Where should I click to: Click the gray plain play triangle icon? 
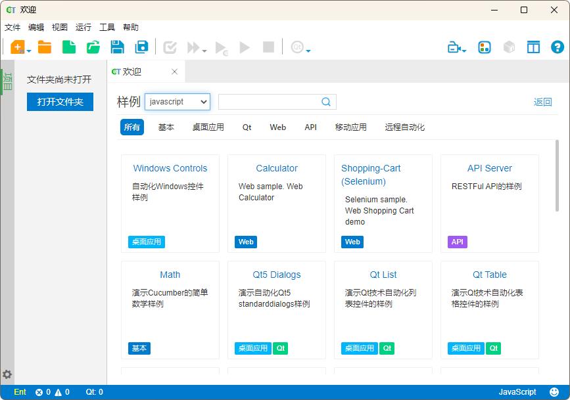pyautogui.click(x=245, y=47)
